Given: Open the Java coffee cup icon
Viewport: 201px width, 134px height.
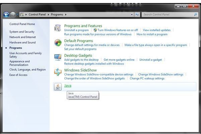Looking at the screenshot, I should pos(58,87).
